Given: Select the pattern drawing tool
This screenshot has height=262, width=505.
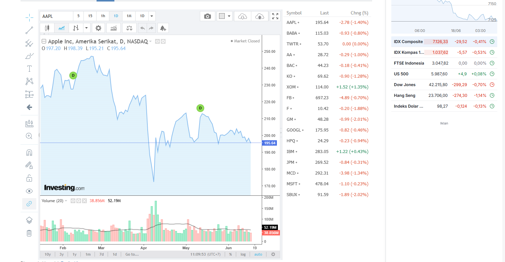Looking at the screenshot, I should click(x=29, y=81).
